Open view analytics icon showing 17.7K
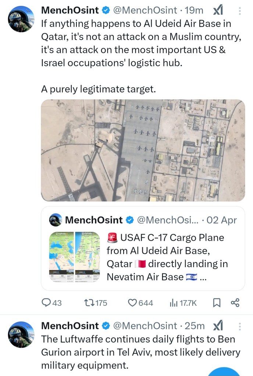The image size is (253, 376). pos(174,303)
